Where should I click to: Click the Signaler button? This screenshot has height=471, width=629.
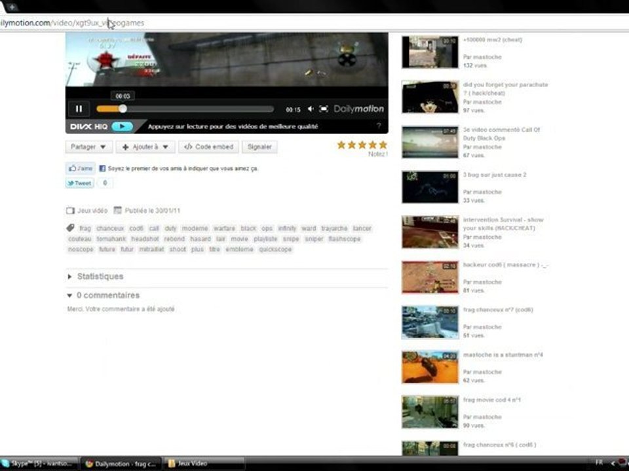(x=259, y=147)
